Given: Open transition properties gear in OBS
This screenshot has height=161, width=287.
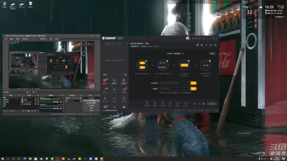Looking at the screenshot, I should (80, 98).
